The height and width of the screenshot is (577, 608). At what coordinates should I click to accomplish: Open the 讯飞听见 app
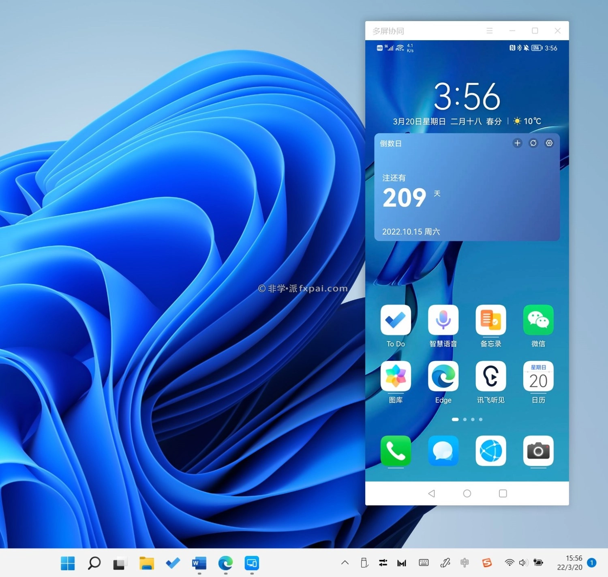click(490, 376)
